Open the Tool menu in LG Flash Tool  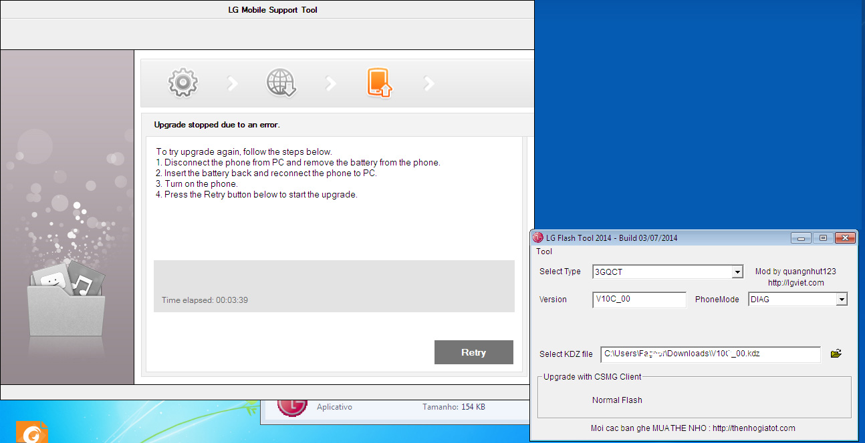pos(544,252)
